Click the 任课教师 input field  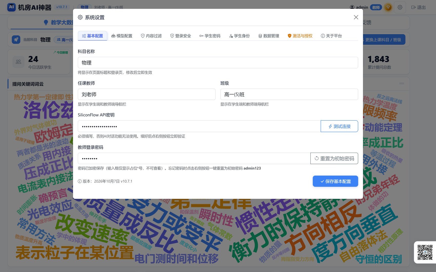pos(146,94)
